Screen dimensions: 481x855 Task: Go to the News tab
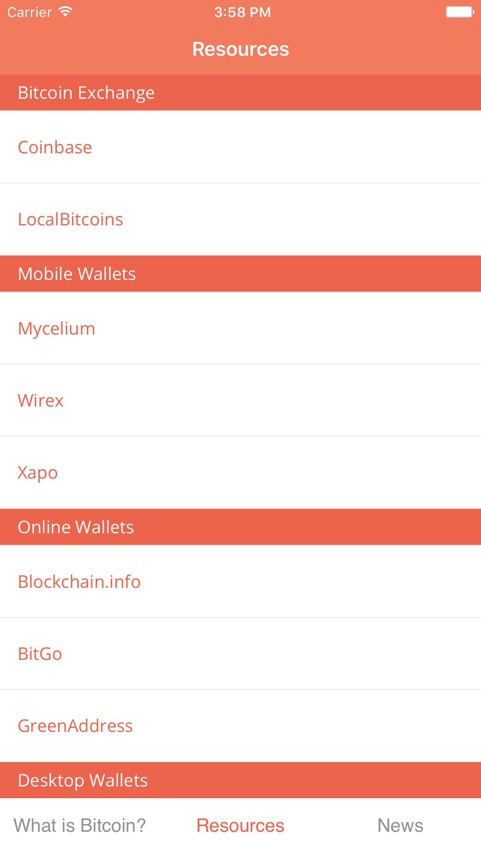tap(400, 826)
